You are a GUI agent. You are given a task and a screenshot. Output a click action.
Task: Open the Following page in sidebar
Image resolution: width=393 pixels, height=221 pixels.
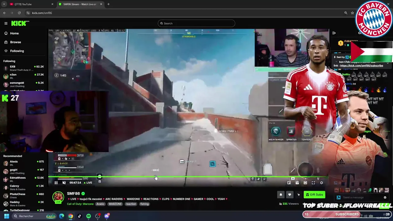point(14,51)
